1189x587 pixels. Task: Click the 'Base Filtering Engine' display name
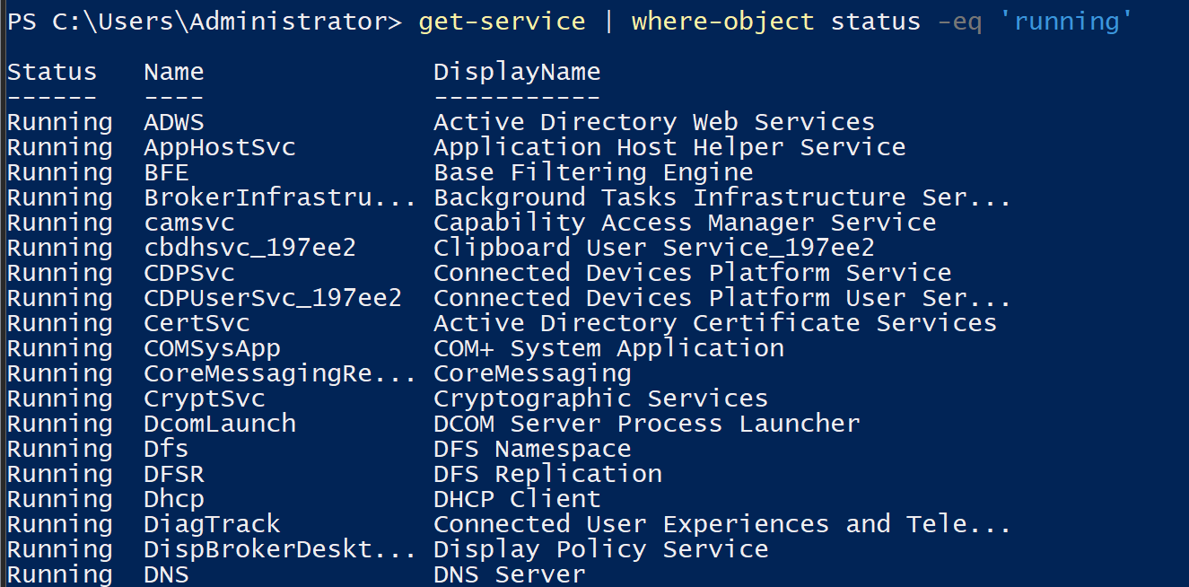tap(593, 172)
